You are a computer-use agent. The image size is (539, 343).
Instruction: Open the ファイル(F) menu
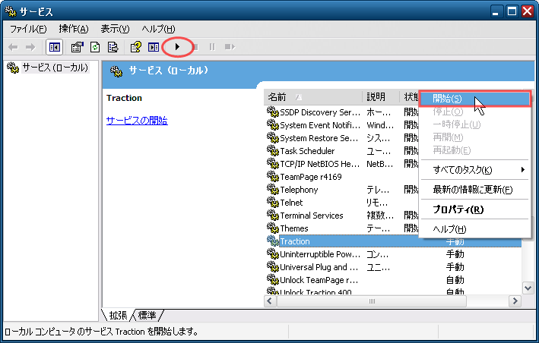click(x=28, y=29)
